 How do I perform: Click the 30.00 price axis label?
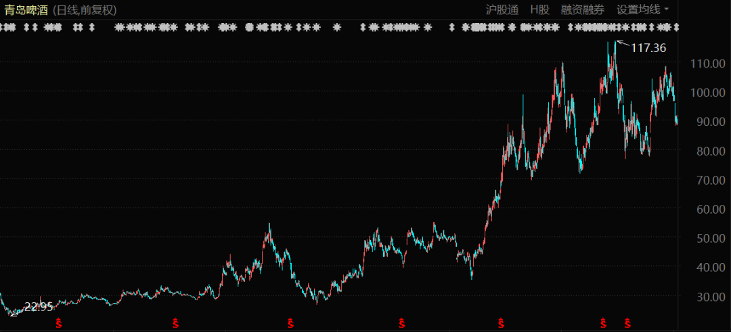coord(703,297)
